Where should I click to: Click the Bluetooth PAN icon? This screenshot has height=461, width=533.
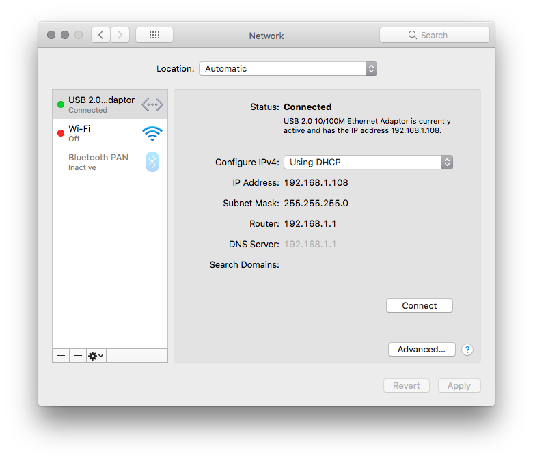click(152, 162)
